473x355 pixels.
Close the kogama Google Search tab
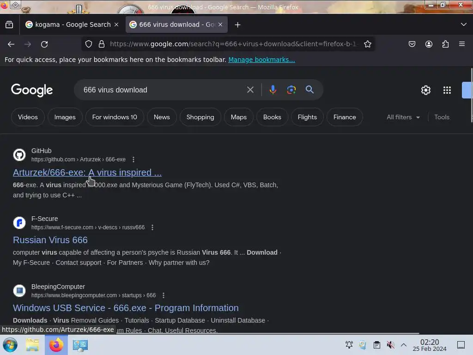coord(116,25)
